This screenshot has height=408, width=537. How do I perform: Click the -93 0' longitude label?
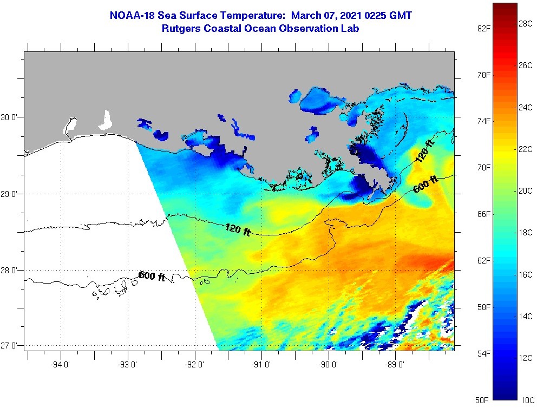click(x=127, y=365)
